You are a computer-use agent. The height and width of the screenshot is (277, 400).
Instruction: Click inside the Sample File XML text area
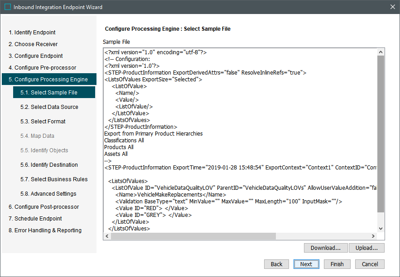240,136
